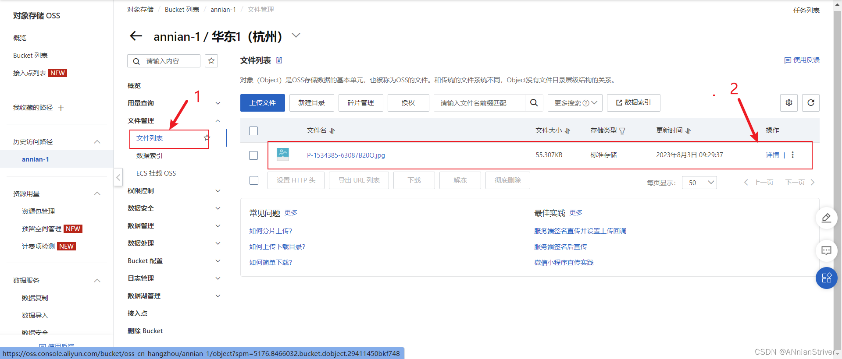Click the back arrow beside annian-1 title
The image size is (842, 359).
click(136, 36)
